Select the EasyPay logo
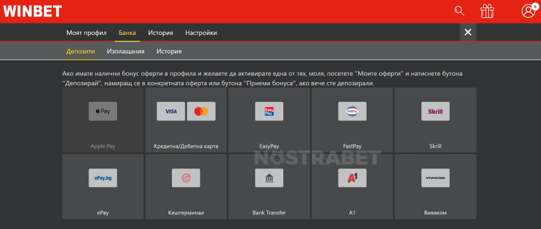This screenshot has height=229, width=541. 269,111
